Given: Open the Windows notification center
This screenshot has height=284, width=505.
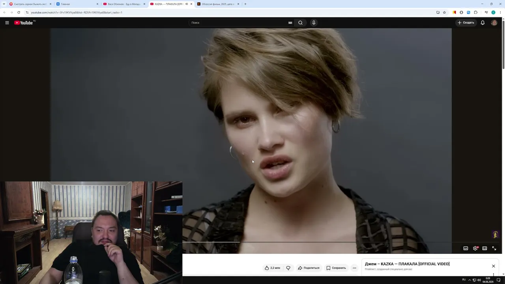Looking at the screenshot, I should [499, 280].
